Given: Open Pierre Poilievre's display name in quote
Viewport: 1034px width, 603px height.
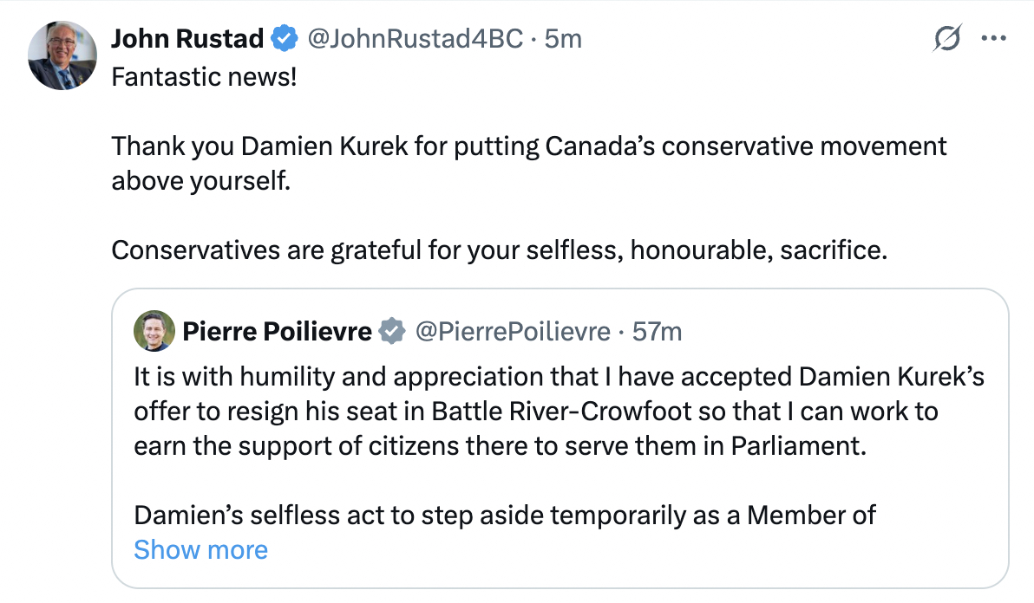Looking at the screenshot, I should [x=277, y=331].
